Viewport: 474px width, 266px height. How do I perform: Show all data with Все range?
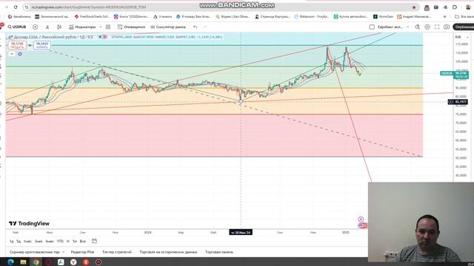coord(82,242)
